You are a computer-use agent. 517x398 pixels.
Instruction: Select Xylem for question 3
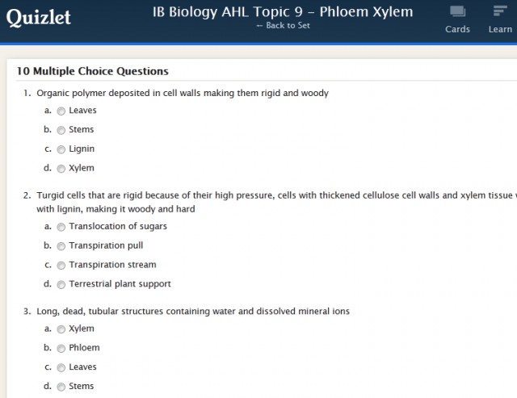61,329
